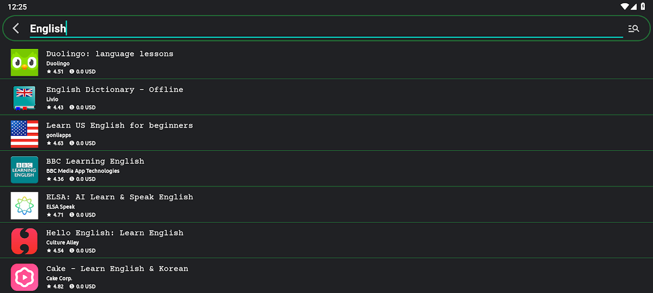The width and height of the screenshot is (653, 293).
Task: Select Hello English: Learn English entry
Action: click(115, 233)
